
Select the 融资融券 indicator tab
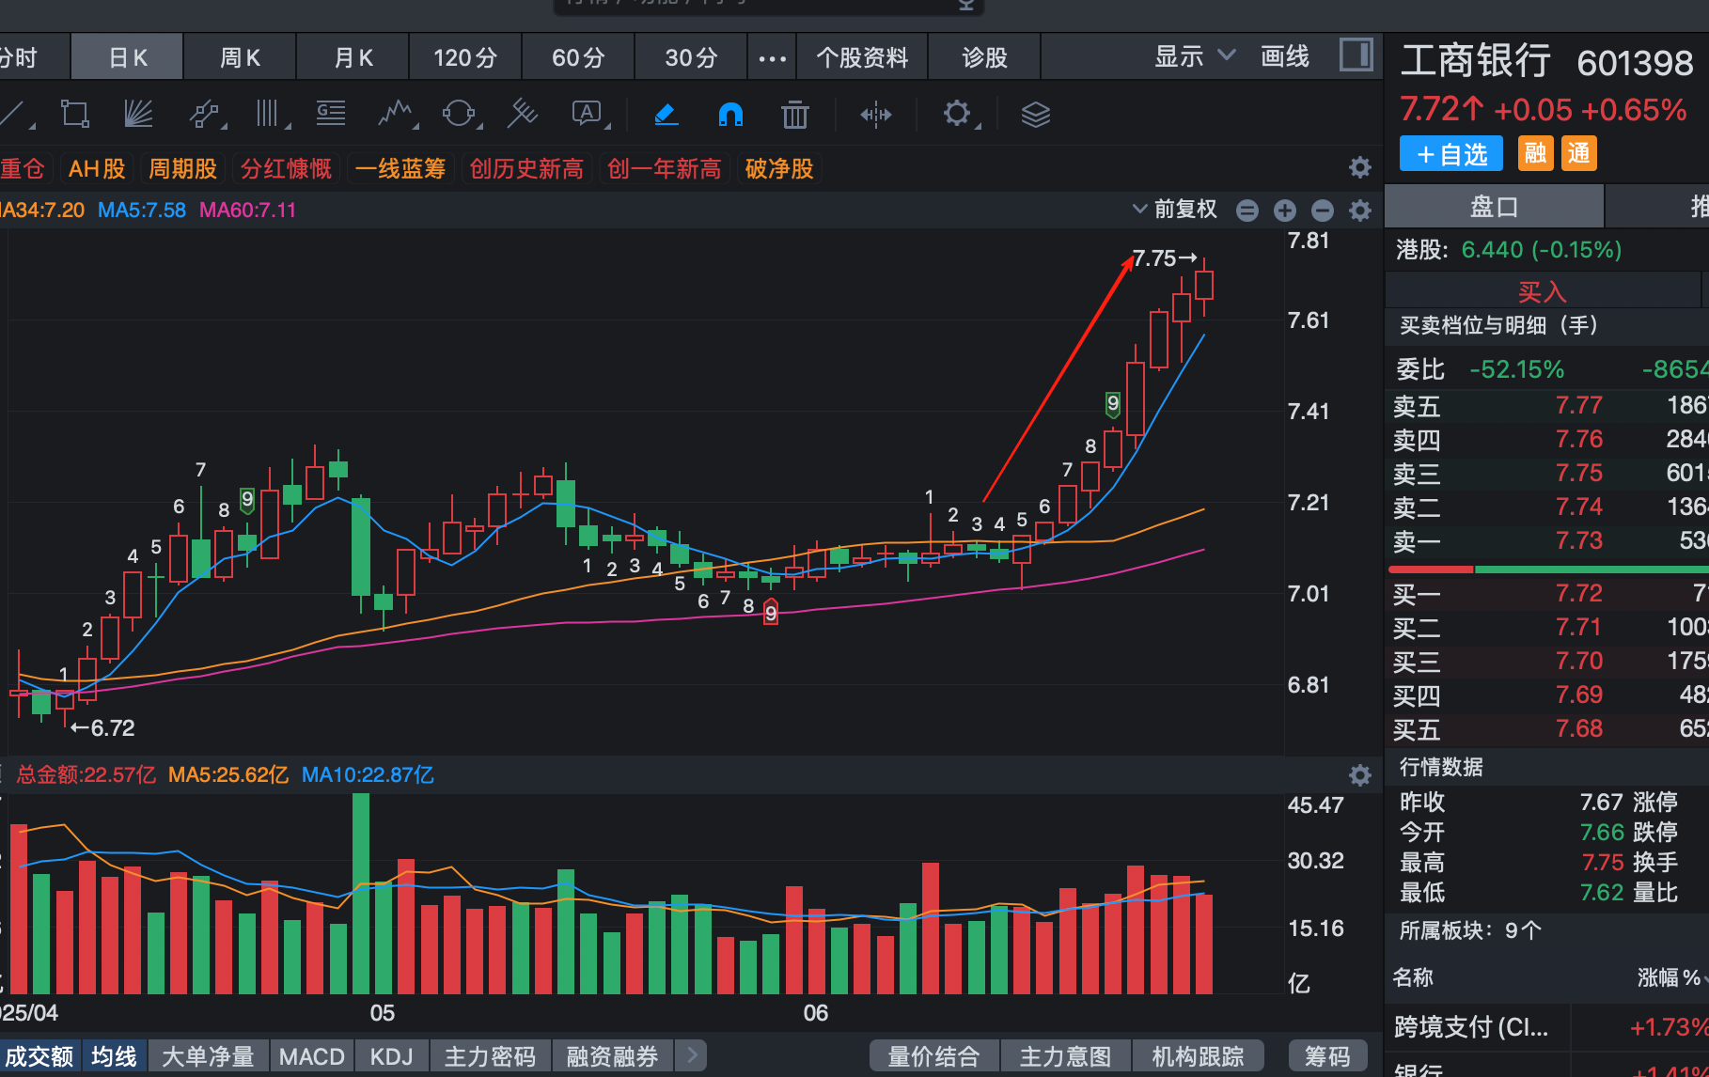(613, 1056)
